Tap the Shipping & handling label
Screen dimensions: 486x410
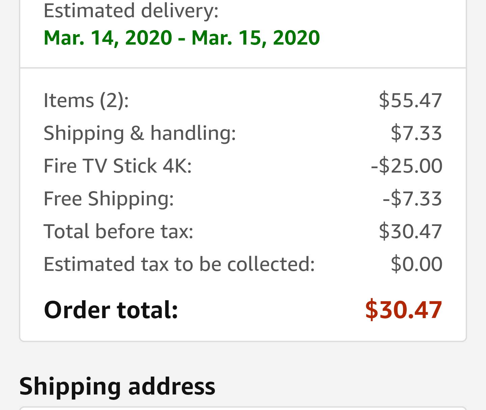[x=140, y=133]
